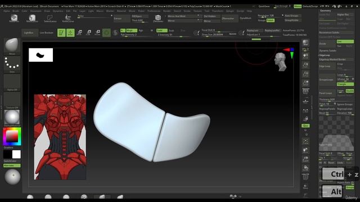Viewport: 360px width, 202px height.
Task: Select the SelectLasso brush icon
Action: (x=50, y=19)
